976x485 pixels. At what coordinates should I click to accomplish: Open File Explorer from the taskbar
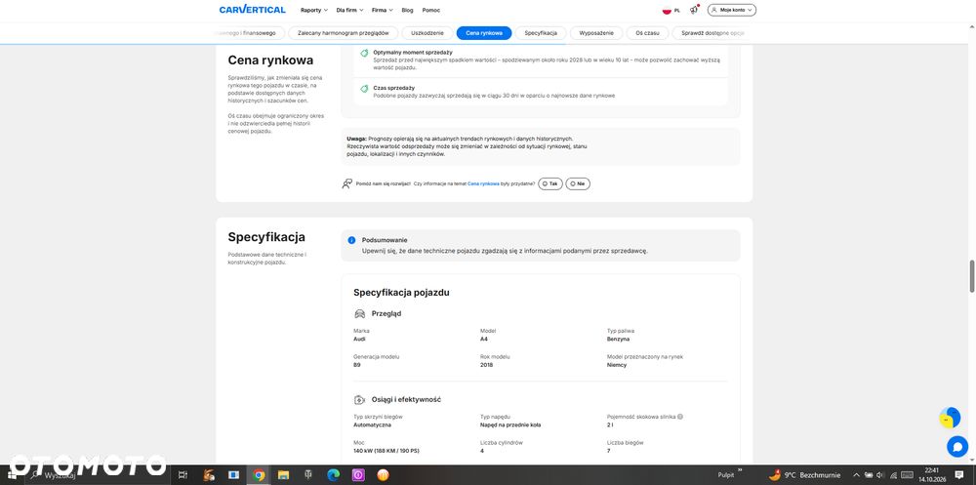283,475
